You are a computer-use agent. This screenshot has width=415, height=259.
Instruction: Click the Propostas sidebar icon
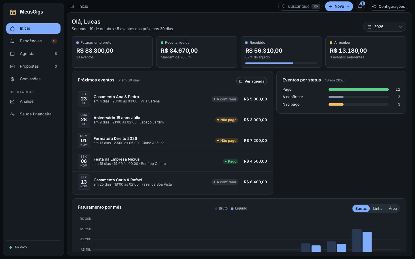[12, 66]
